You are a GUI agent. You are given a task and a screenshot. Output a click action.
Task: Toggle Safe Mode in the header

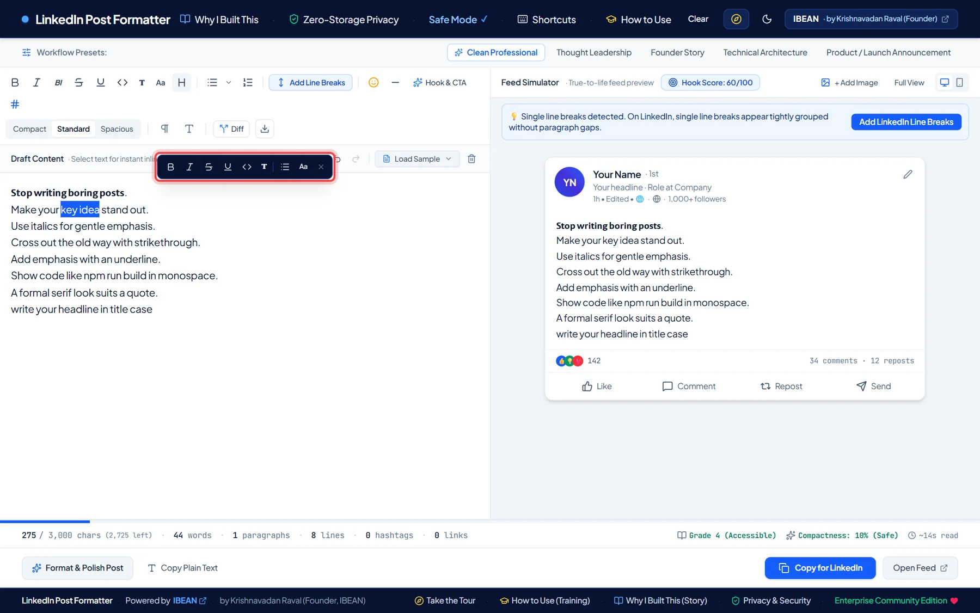click(458, 20)
